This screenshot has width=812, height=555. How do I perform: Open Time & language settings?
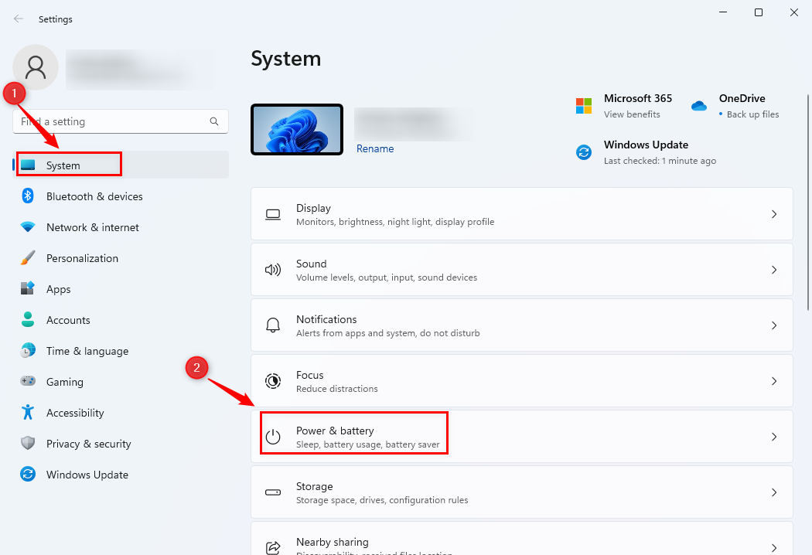[121, 351]
